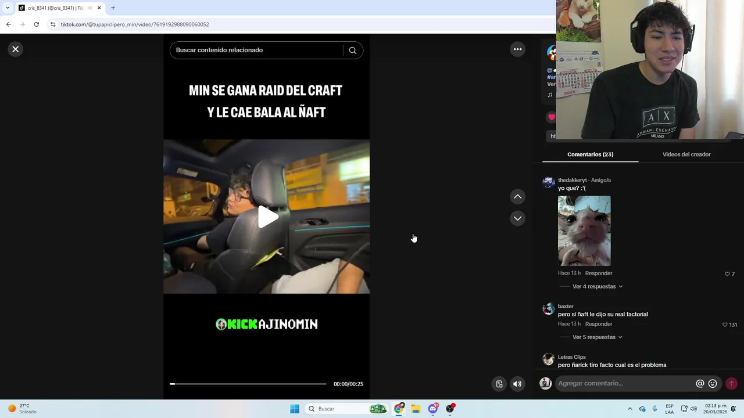Viewport: 744px width, 418px height.
Task: Open the Windows Start menu
Action: coord(295,409)
